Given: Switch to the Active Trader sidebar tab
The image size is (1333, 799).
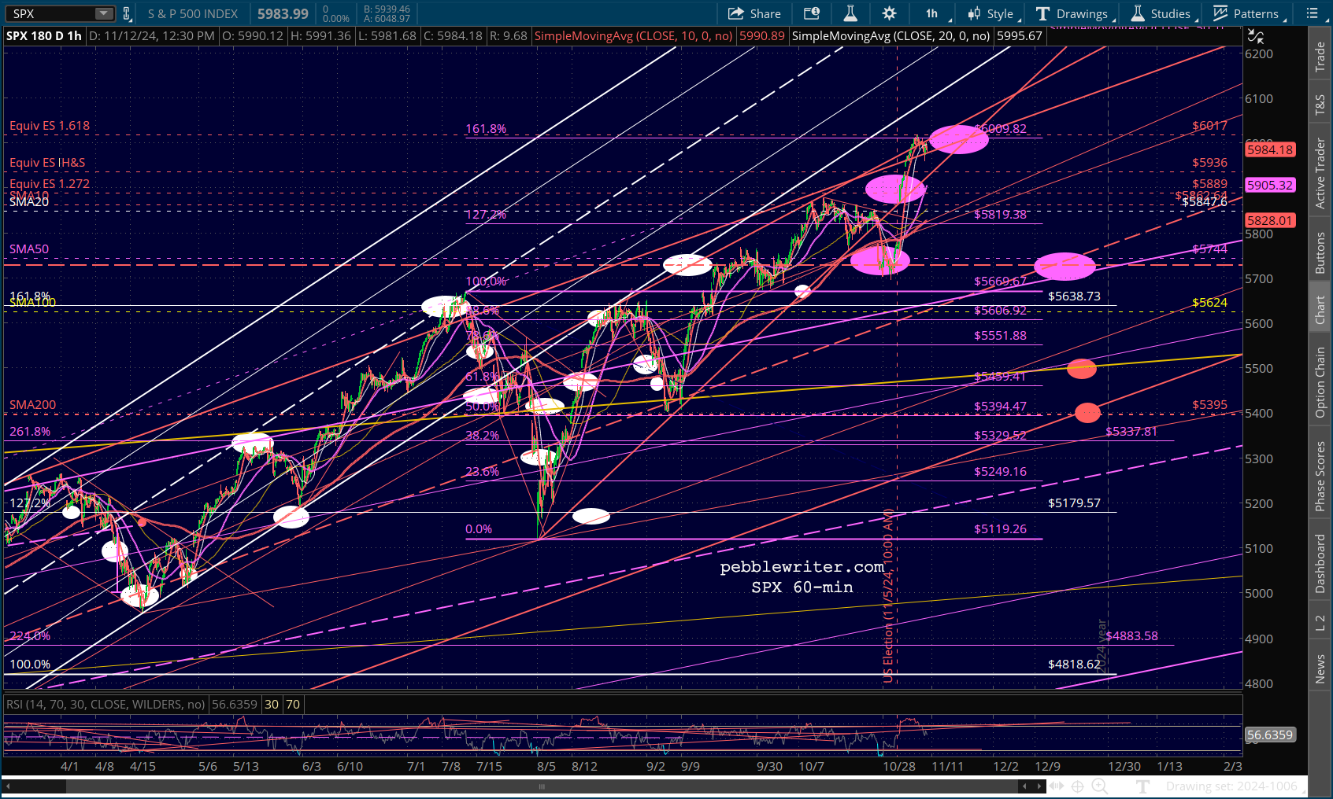Looking at the screenshot, I should pos(1320,174).
